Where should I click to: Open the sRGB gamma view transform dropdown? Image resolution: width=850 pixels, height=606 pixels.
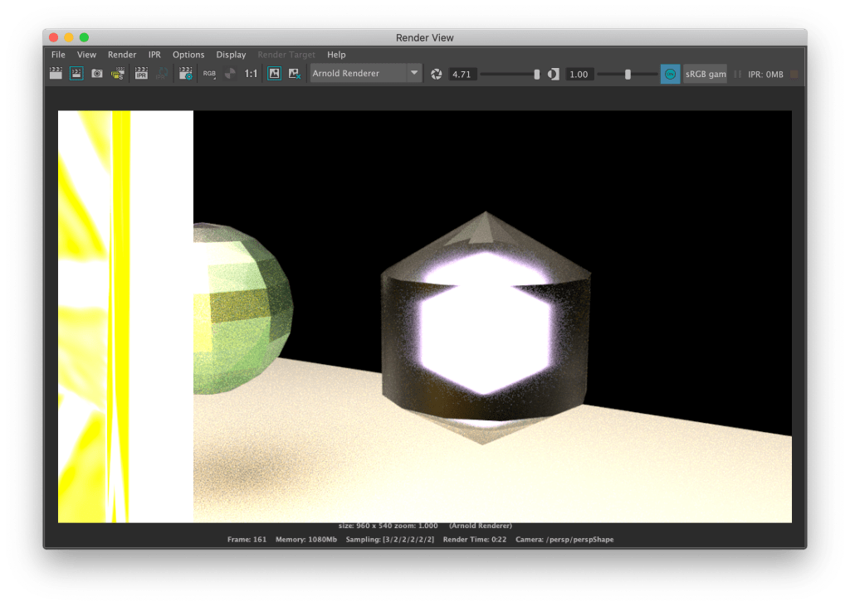(x=705, y=74)
